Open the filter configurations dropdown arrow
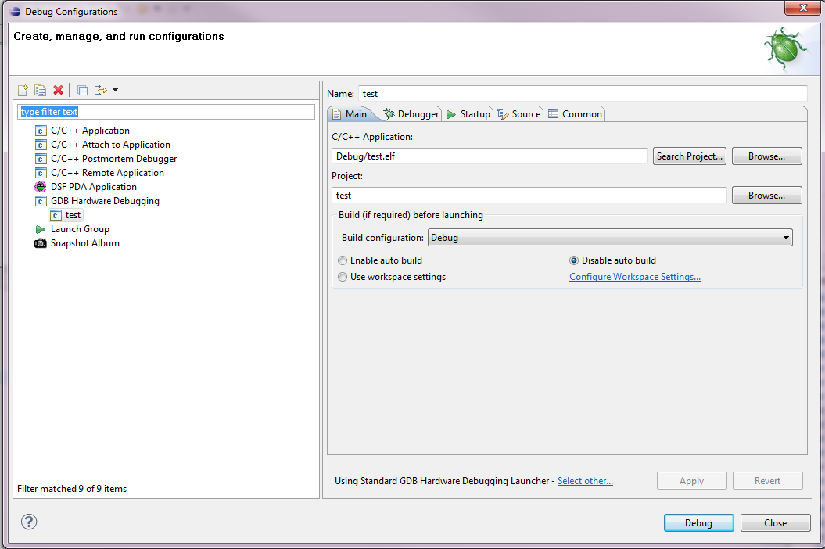 [x=115, y=91]
